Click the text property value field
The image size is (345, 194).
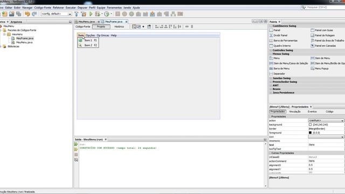click(326, 145)
